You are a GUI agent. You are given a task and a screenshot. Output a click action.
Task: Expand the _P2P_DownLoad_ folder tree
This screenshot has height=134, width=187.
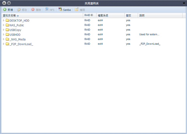point(4,44)
